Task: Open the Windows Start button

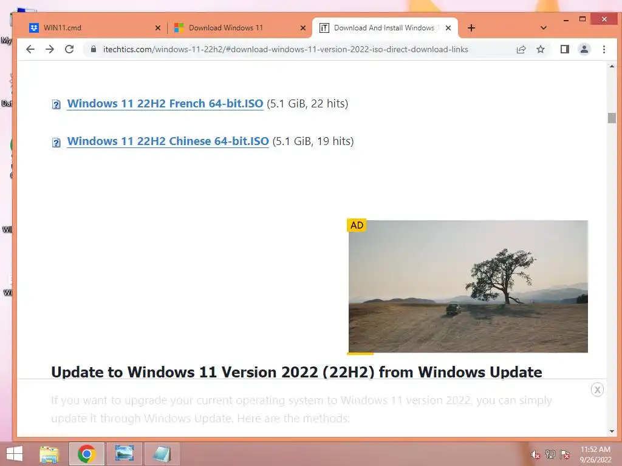Action: (15, 454)
